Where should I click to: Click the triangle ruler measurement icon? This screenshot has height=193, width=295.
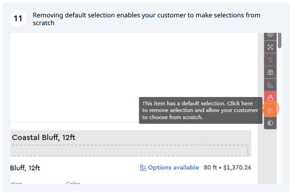[270, 85]
